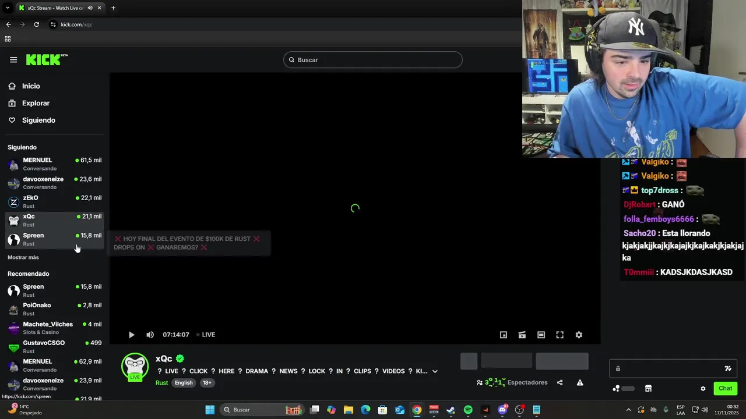Open video player settings gear
The image size is (746, 419).
579,335
